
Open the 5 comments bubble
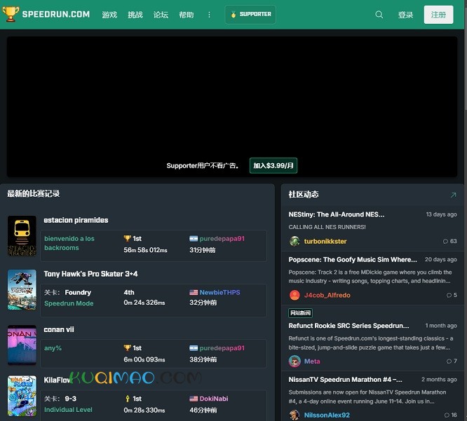pos(452,295)
